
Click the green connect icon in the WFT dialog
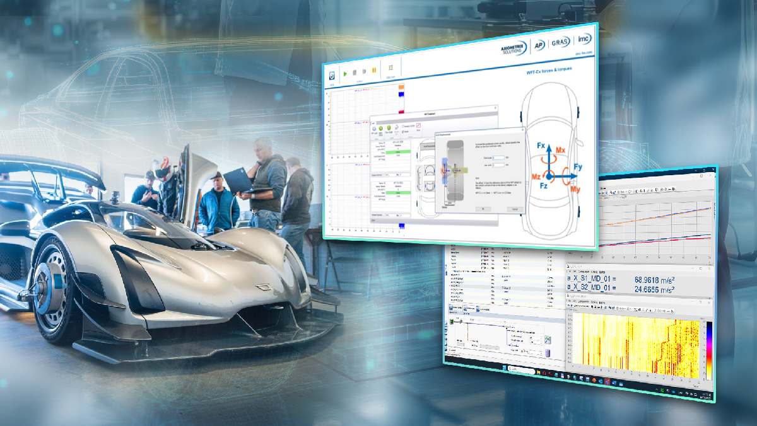coord(380,127)
